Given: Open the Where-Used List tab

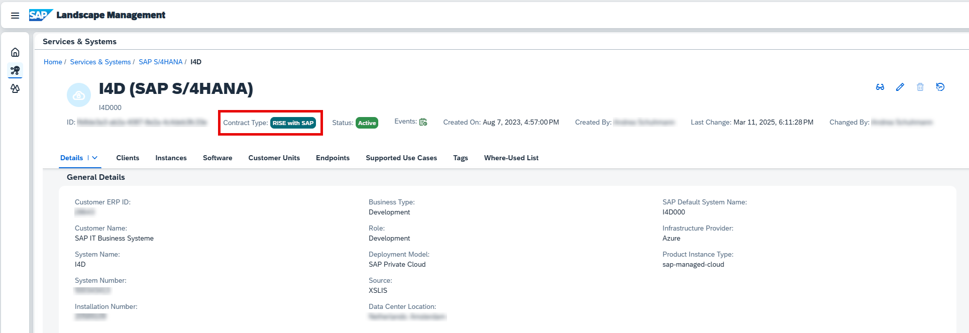Looking at the screenshot, I should click(x=511, y=158).
